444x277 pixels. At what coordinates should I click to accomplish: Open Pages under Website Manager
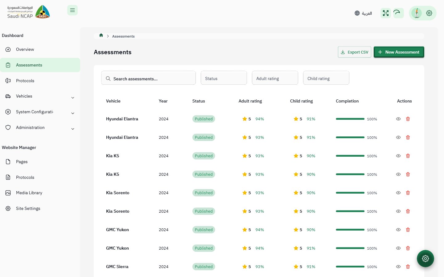40,162
